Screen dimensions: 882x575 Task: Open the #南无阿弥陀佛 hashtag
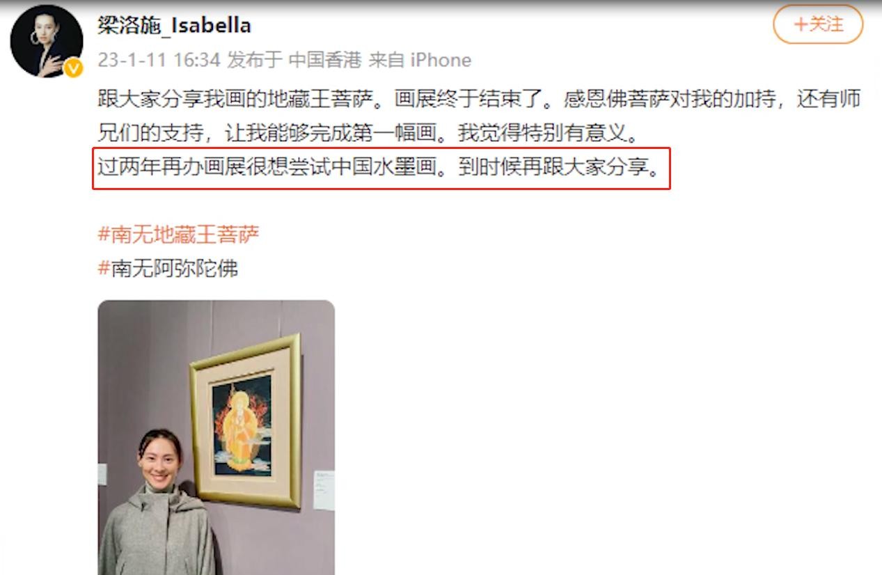point(168,268)
